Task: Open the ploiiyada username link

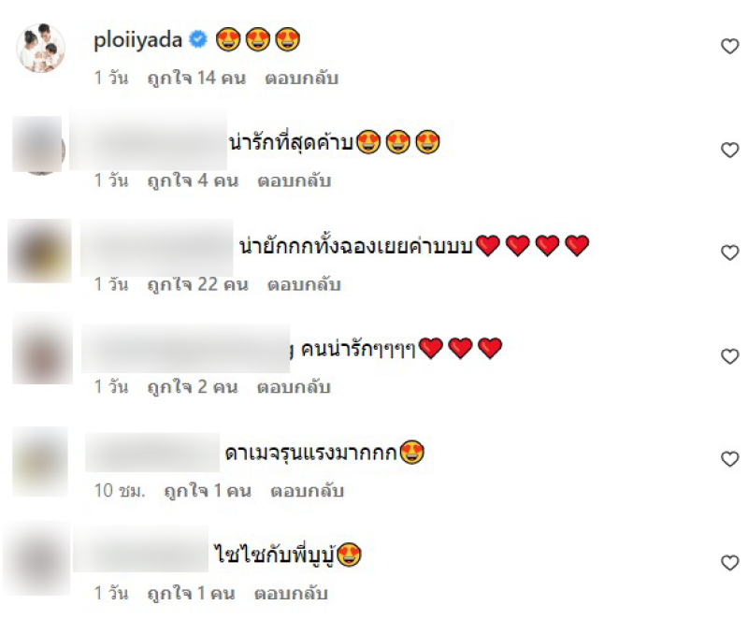Action: pyautogui.click(x=137, y=40)
